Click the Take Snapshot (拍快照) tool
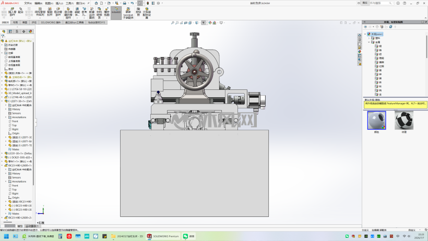The image size is (428, 241). (x=138, y=12)
